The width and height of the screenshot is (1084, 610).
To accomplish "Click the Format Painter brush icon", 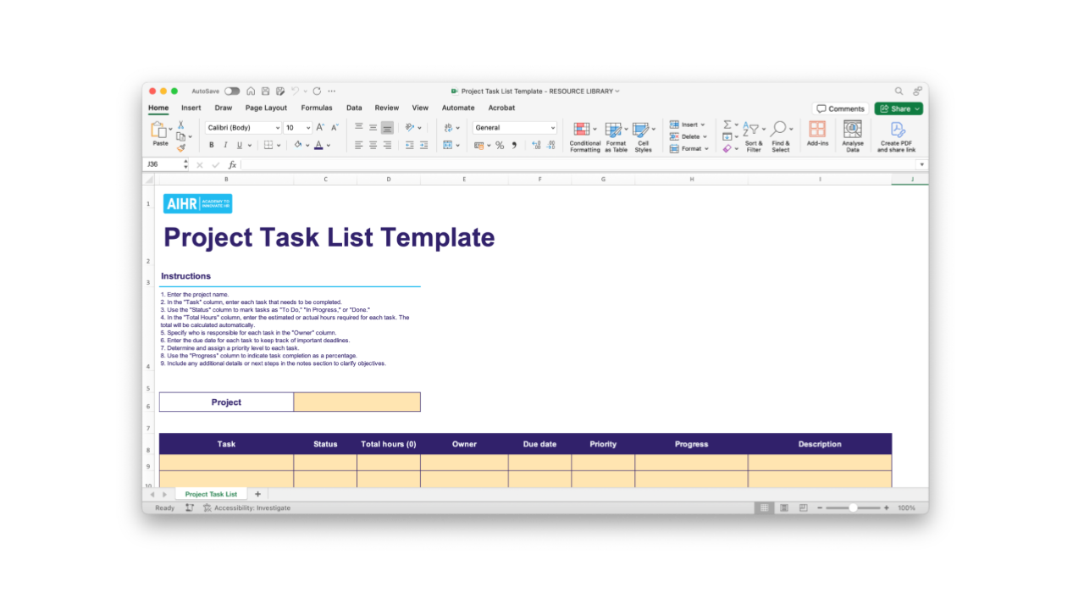I will (180, 148).
